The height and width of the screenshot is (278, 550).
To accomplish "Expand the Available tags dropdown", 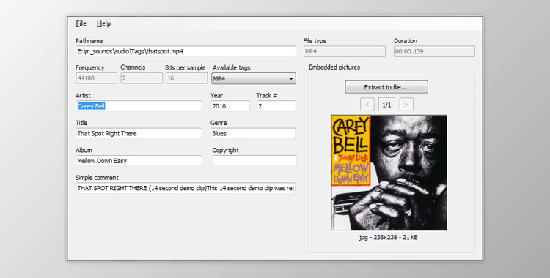I will pos(254,79).
